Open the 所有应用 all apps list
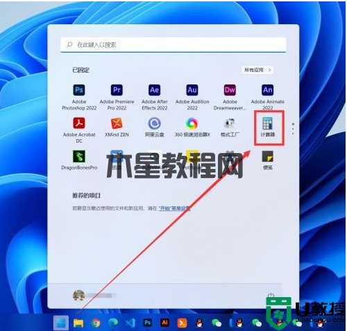 pyautogui.click(x=257, y=70)
